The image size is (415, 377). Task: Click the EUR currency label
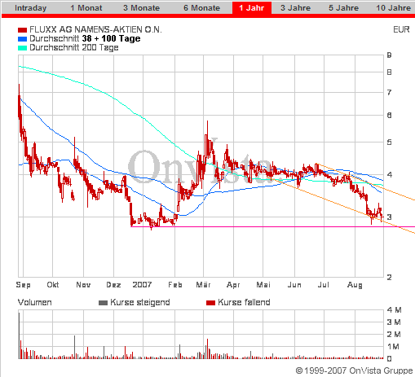[401, 29]
